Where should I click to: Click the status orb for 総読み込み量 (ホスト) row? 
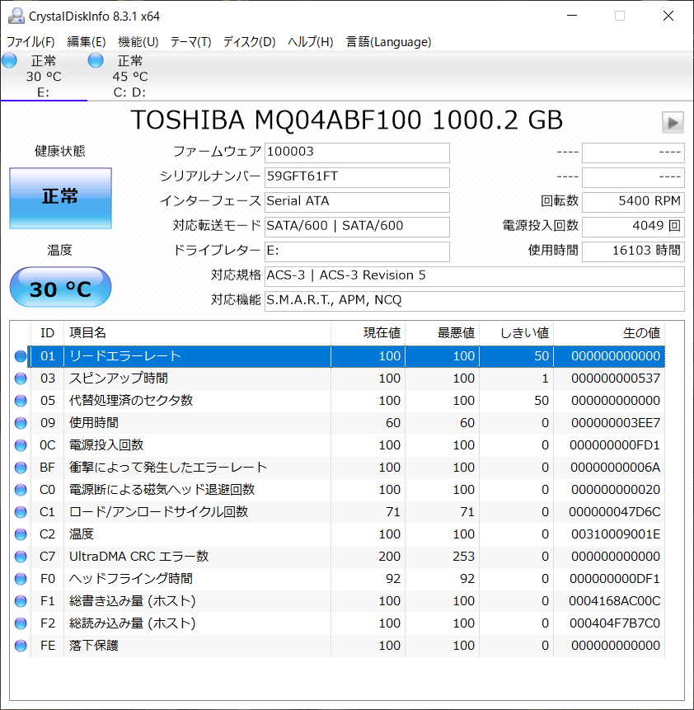click(x=21, y=623)
